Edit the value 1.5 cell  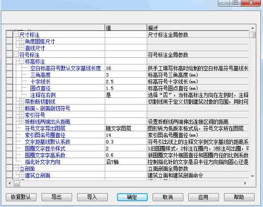(126, 88)
